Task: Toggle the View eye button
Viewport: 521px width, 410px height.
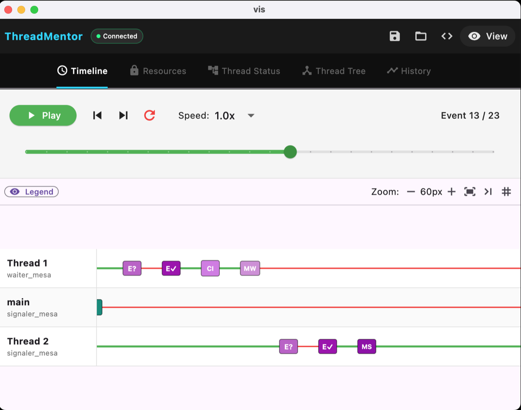Action: pos(488,36)
